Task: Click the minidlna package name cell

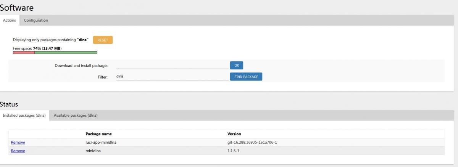Action: [x=94, y=151]
